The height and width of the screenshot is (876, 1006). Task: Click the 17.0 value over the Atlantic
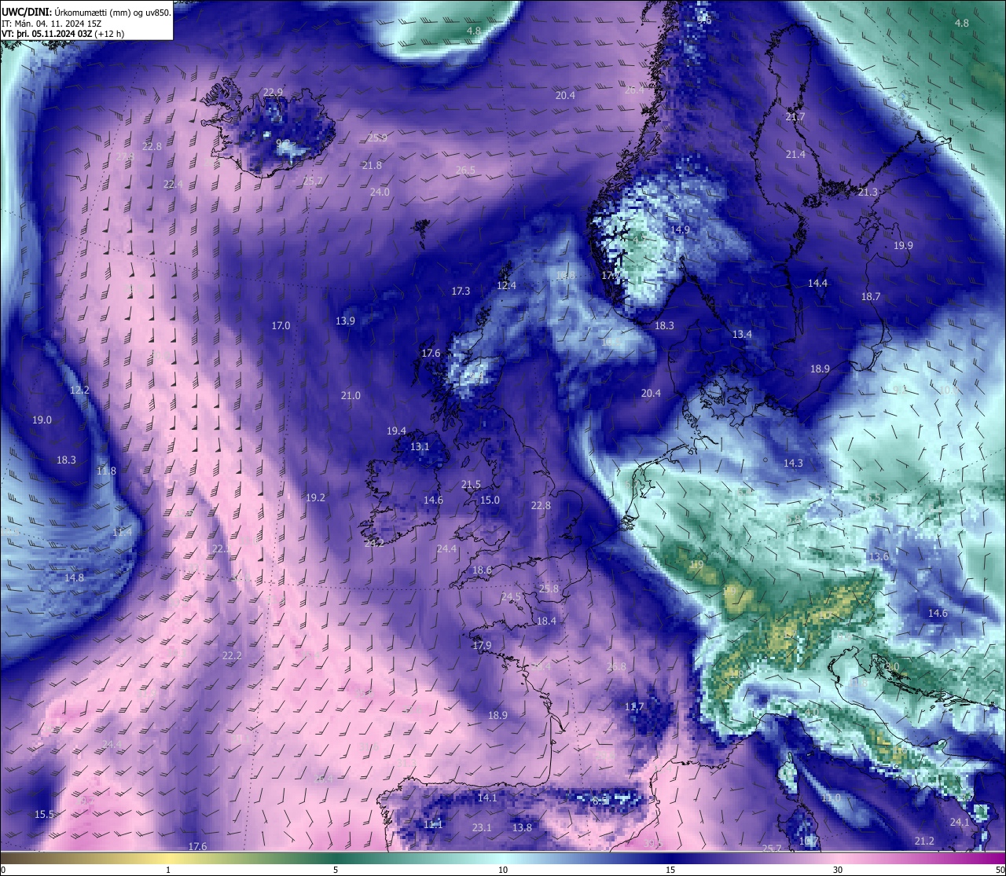[281, 325]
